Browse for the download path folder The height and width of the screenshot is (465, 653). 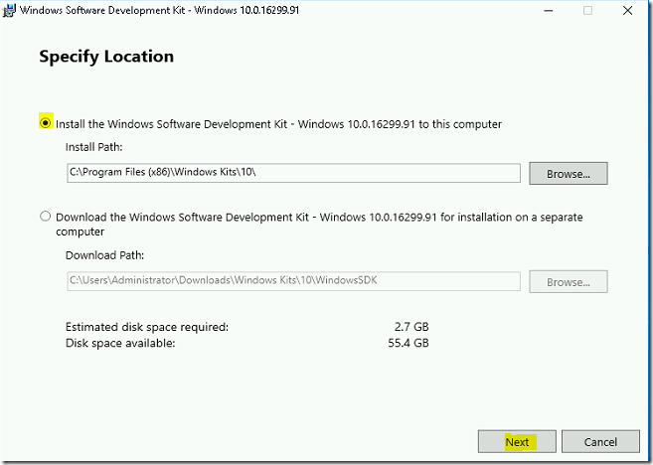tap(569, 282)
